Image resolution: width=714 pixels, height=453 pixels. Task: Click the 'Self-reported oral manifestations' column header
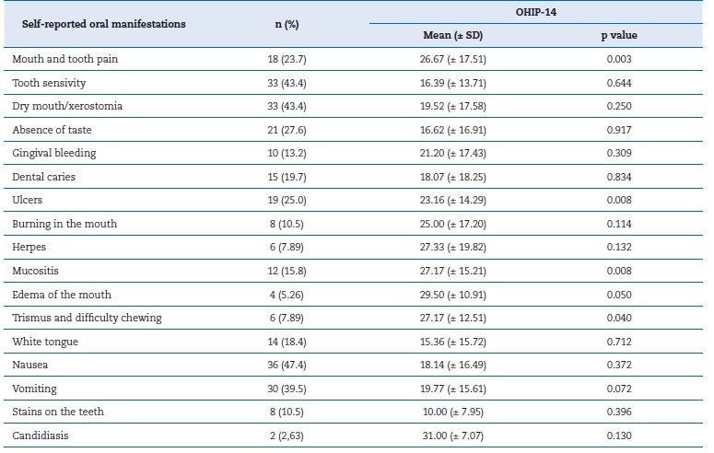pos(99,24)
